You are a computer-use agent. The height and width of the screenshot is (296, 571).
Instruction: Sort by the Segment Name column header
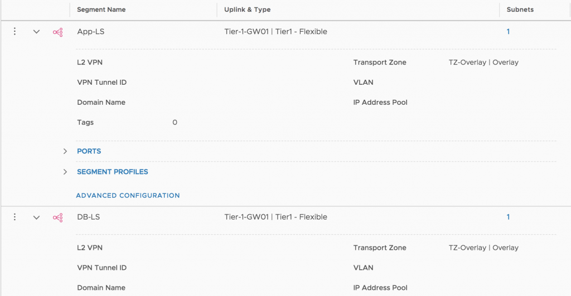point(101,10)
